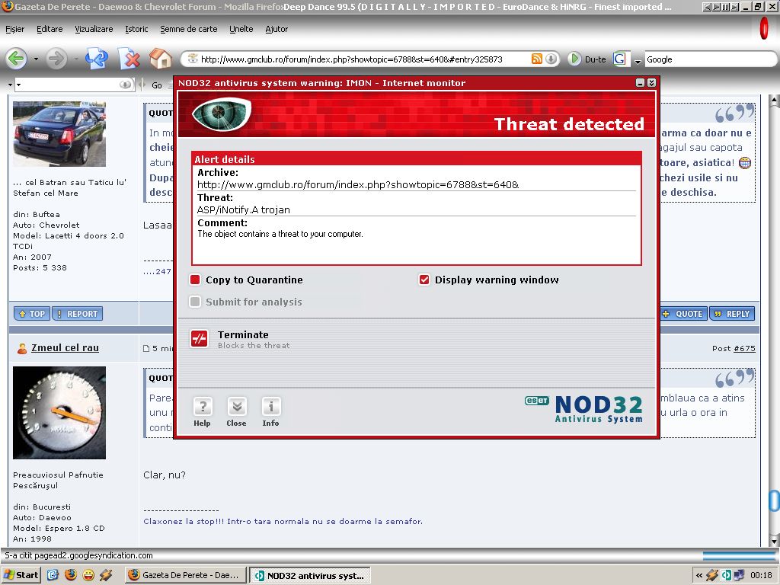Click the post icon before the 5 min timestamp
Image resolution: width=780 pixels, height=585 pixels.
pos(146,349)
